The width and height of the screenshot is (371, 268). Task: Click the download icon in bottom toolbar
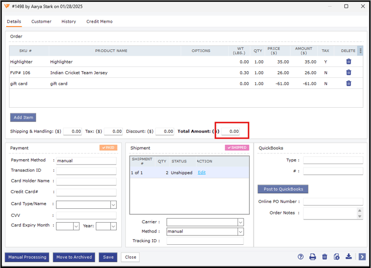click(349, 257)
